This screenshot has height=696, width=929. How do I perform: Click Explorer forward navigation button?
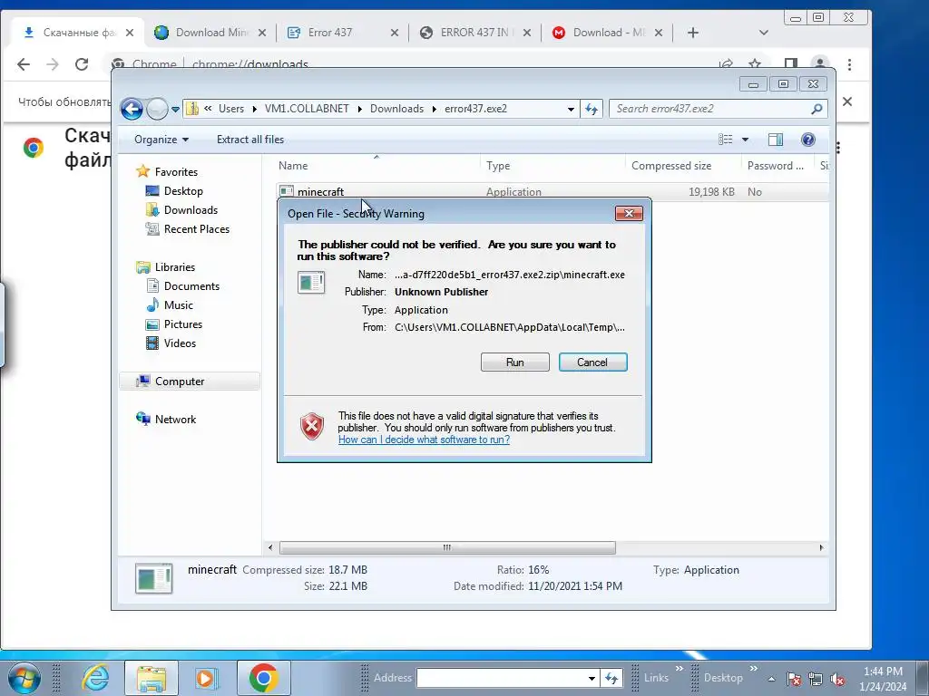pyautogui.click(x=157, y=109)
